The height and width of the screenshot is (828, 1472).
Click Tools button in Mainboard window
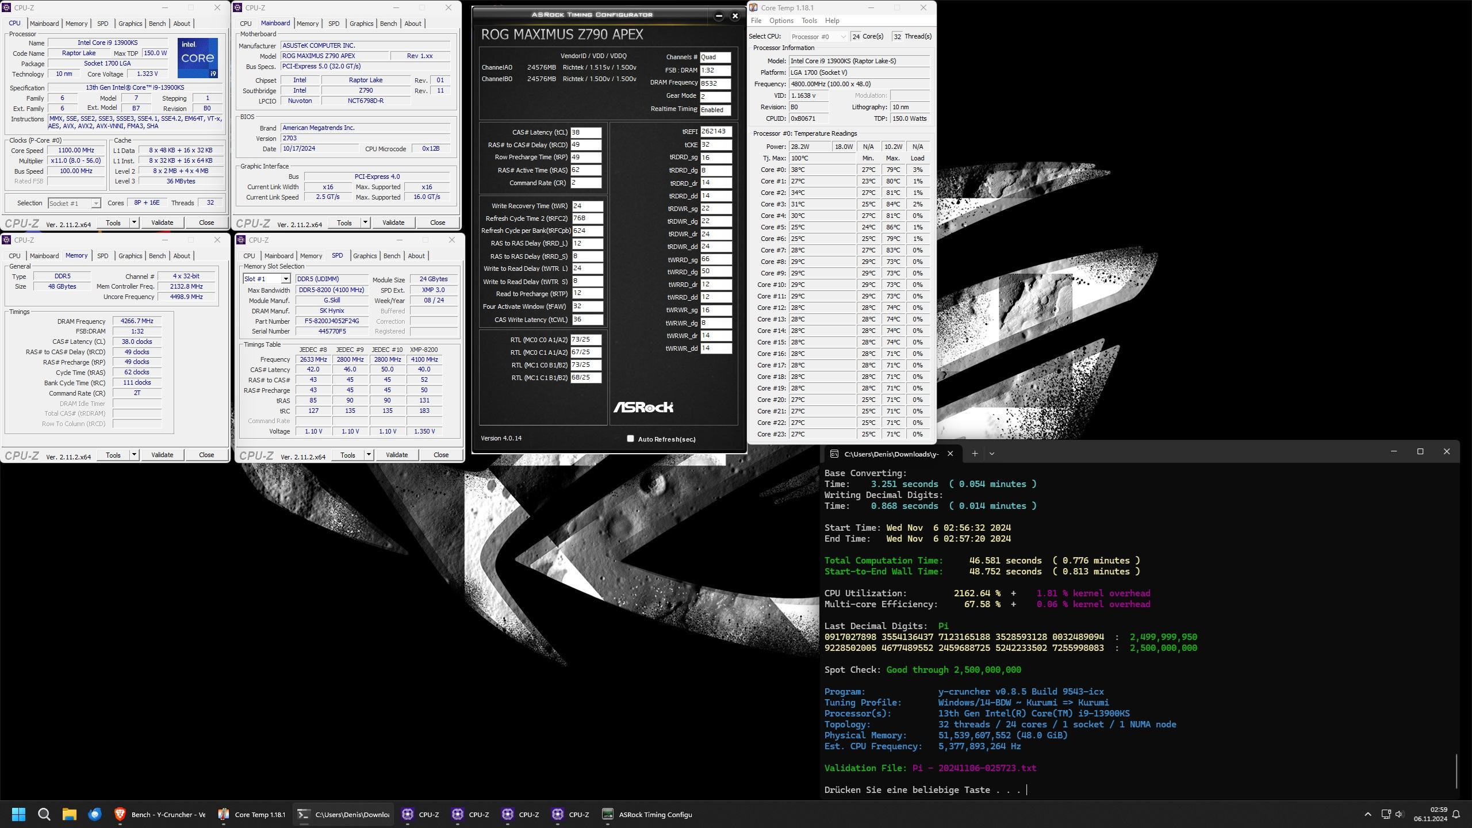pos(344,223)
